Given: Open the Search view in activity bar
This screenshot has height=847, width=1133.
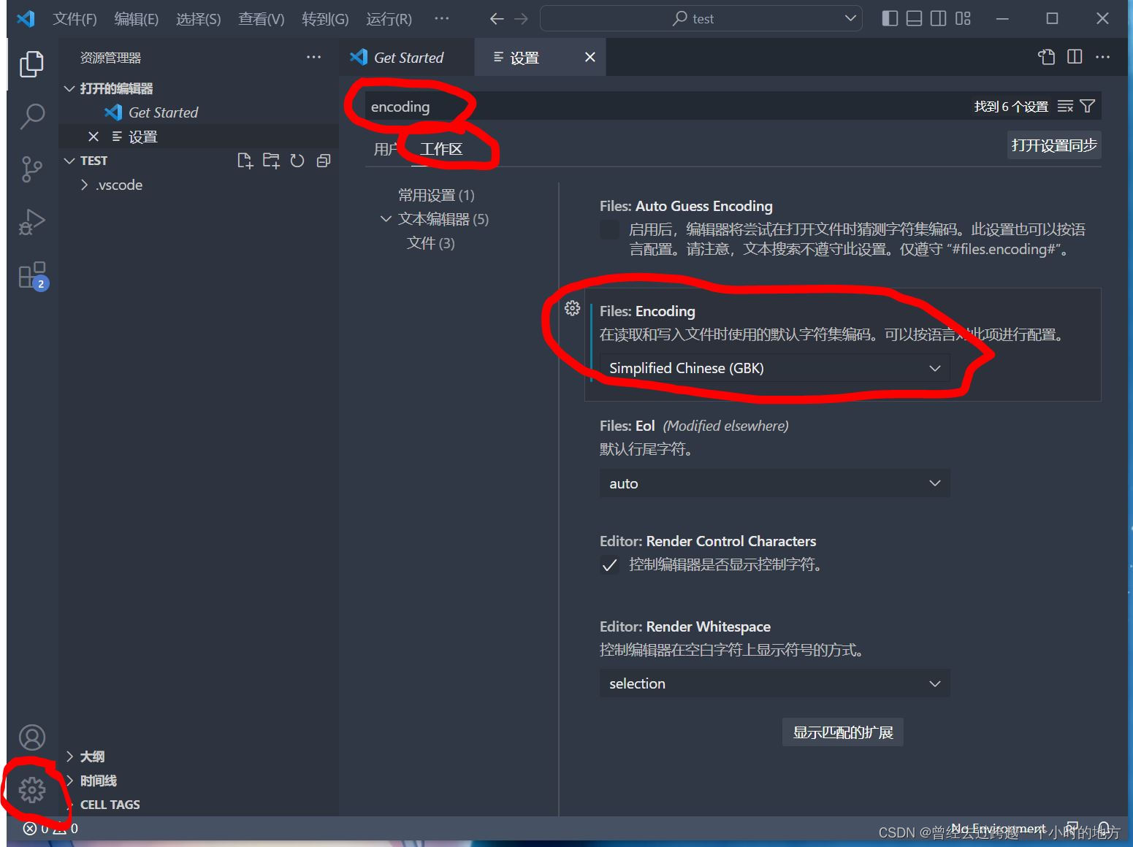Looking at the screenshot, I should (x=31, y=115).
